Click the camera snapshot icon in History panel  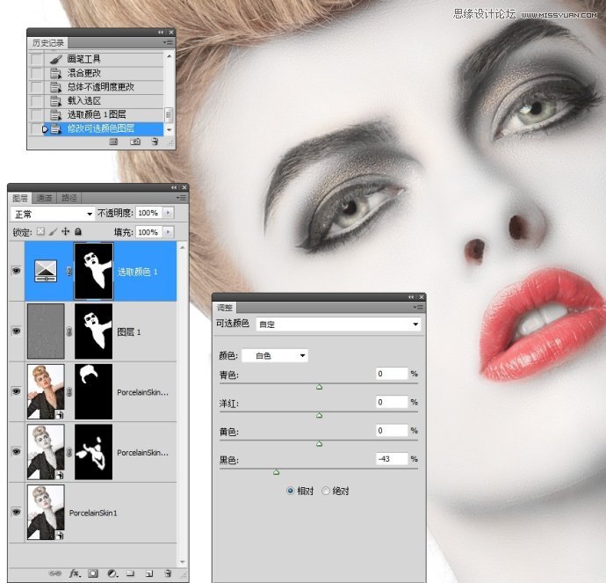pos(135,141)
